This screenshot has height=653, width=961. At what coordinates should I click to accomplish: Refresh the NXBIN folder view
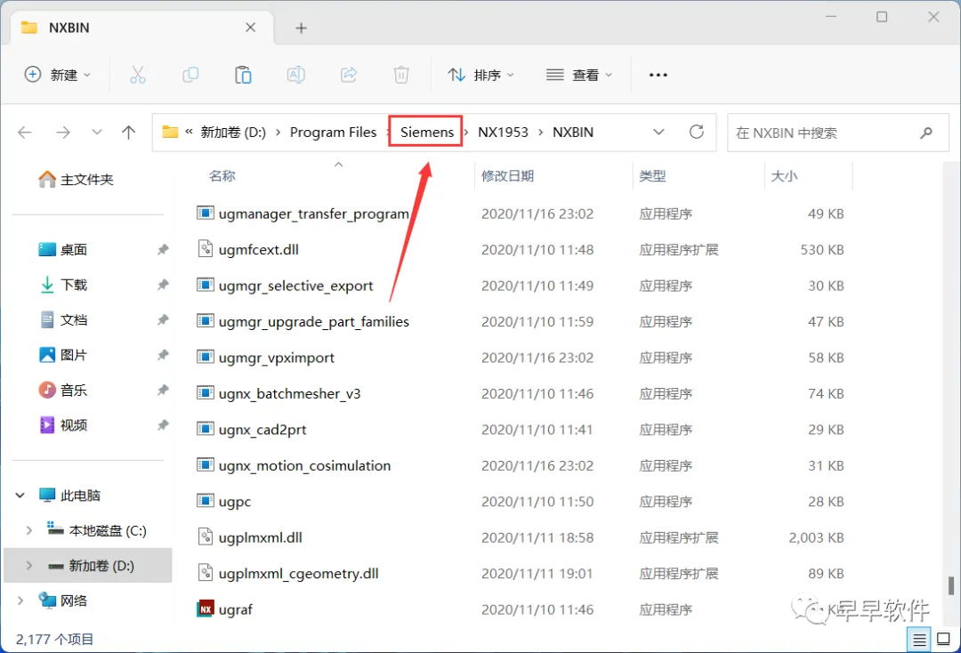click(x=696, y=132)
